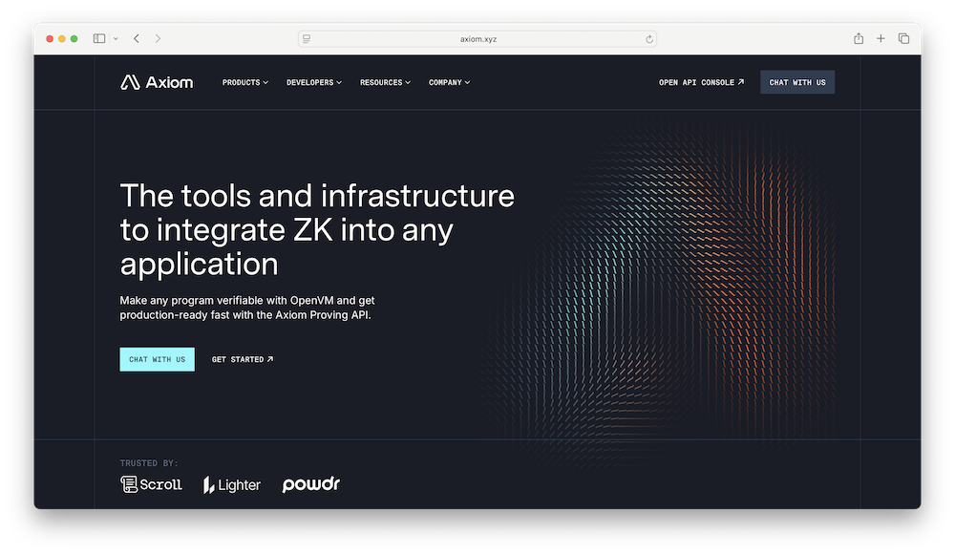Viewport: 955px width, 554px height.
Task: Go forward with the browser forward arrow
Action: [x=158, y=38]
